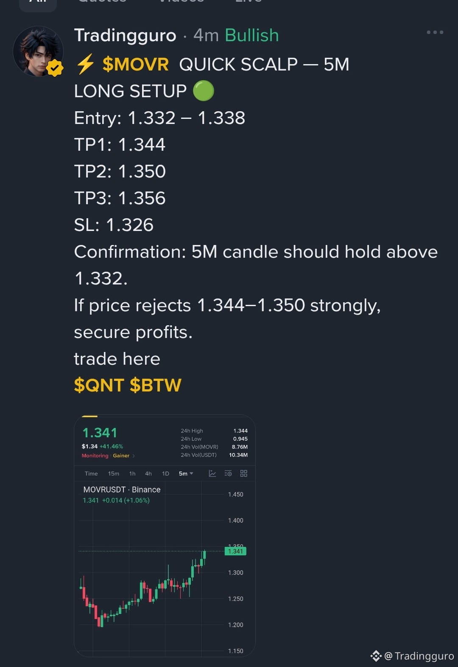Open the chart grid layout icon

(x=244, y=473)
